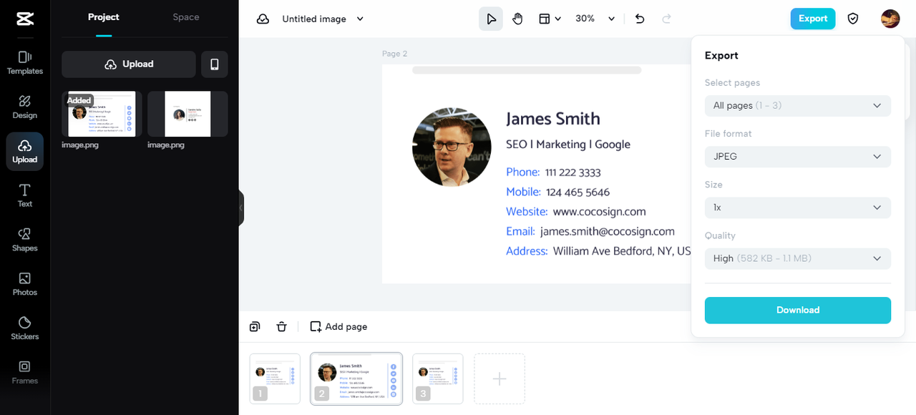Undo the last action

640,19
